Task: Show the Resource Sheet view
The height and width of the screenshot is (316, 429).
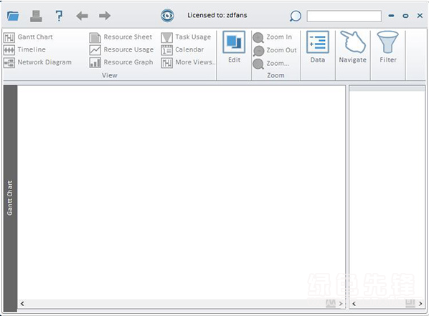Action: click(x=121, y=37)
